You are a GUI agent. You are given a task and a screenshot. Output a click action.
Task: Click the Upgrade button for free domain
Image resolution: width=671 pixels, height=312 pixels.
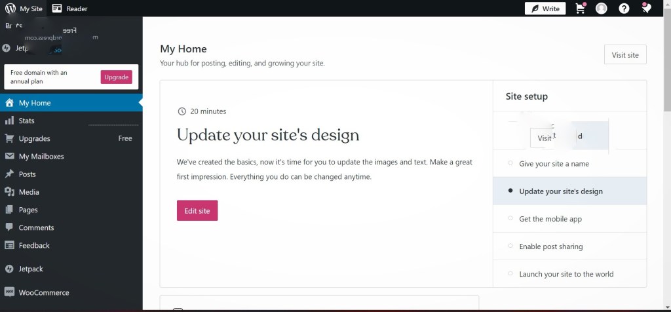pos(117,77)
